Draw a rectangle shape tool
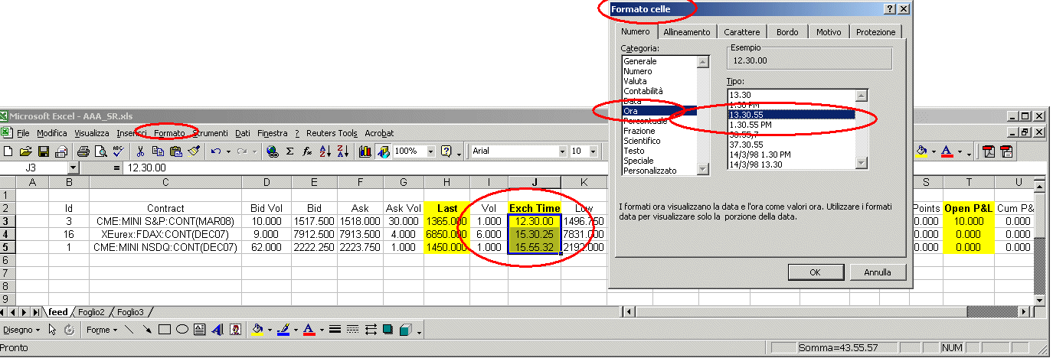This screenshot has height=358, width=1053. [165, 330]
